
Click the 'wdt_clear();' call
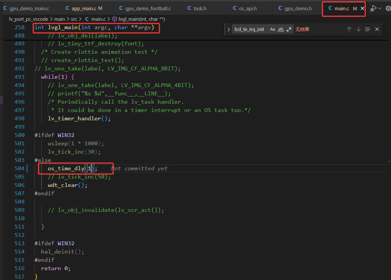pos(68,185)
